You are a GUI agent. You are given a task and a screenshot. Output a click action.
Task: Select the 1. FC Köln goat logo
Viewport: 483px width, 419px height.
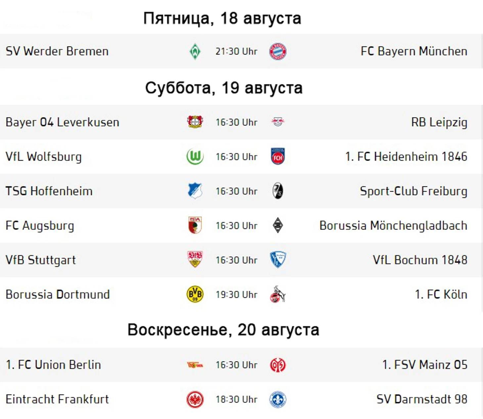pos(278,294)
